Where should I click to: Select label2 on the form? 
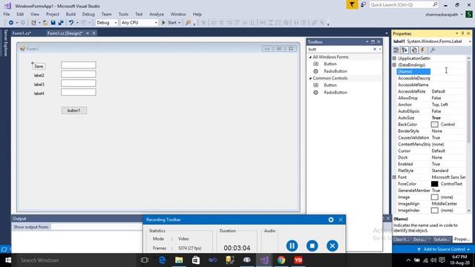tap(39, 76)
